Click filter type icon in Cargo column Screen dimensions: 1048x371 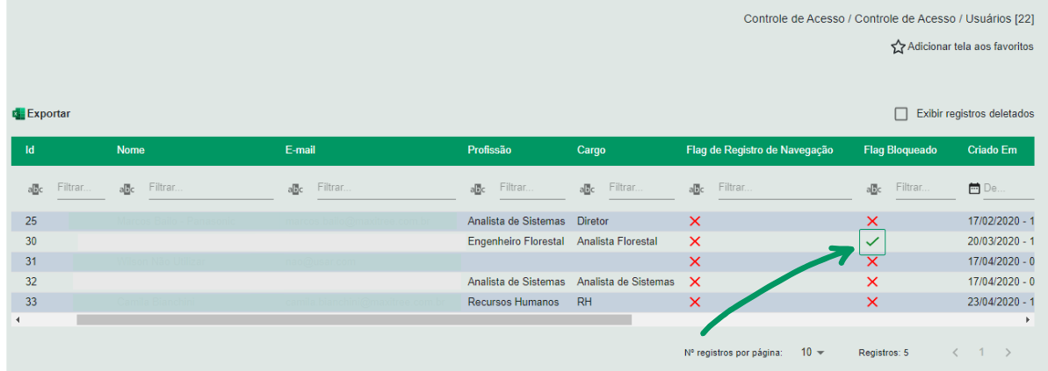pos(587,189)
